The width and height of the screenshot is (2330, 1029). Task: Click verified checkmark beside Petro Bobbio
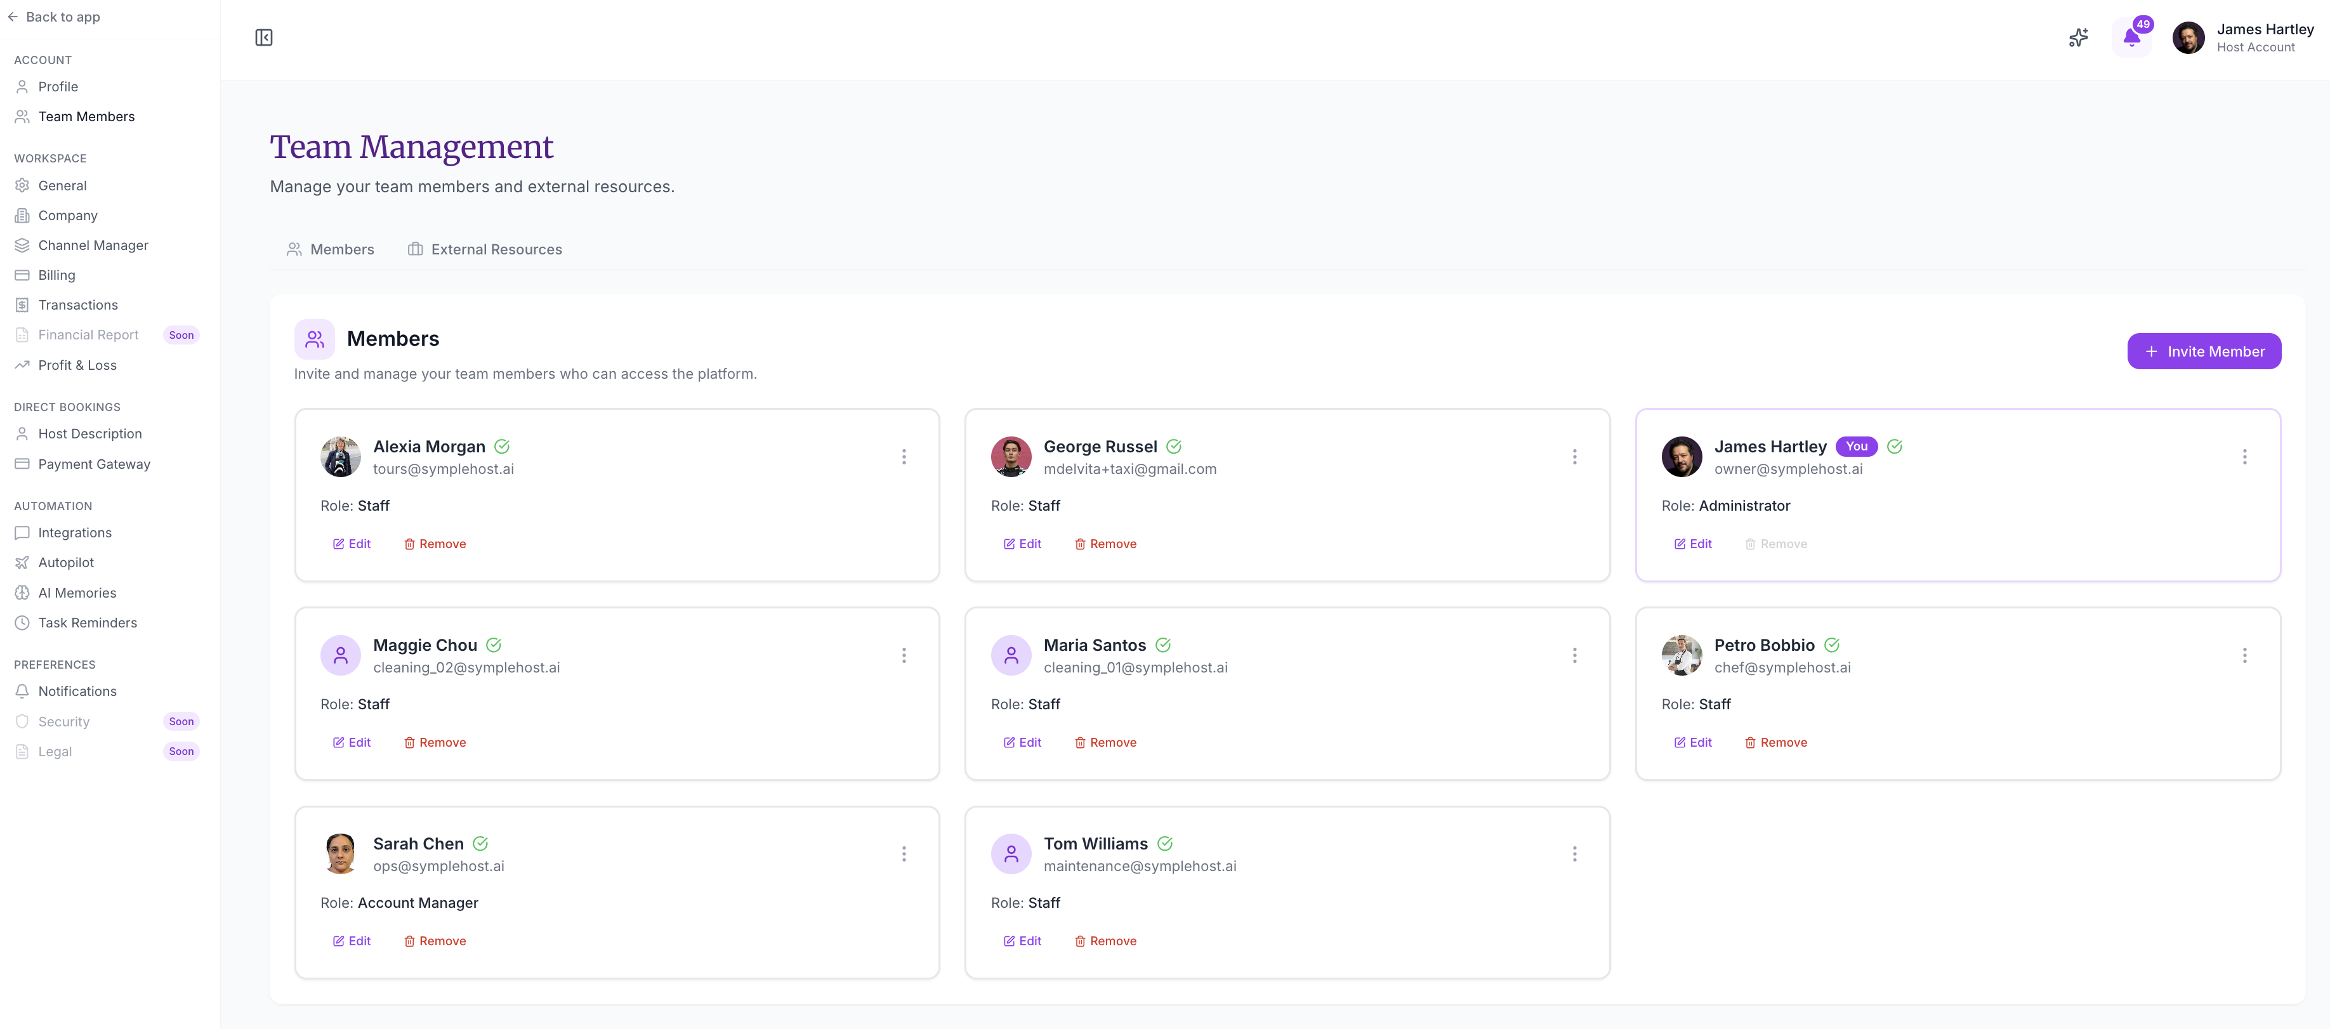point(1832,646)
